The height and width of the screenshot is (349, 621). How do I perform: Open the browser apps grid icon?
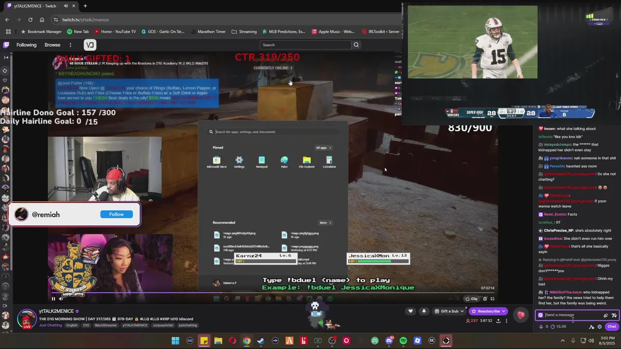[x=8, y=32]
